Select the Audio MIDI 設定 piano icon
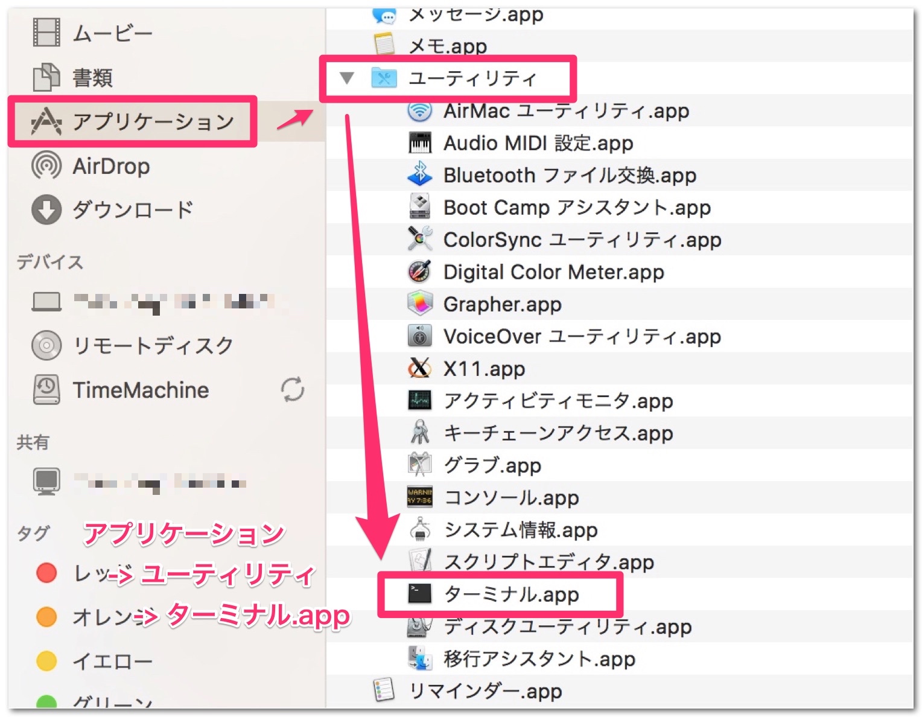The width and height of the screenshot is (922, 717). [421, 143]
